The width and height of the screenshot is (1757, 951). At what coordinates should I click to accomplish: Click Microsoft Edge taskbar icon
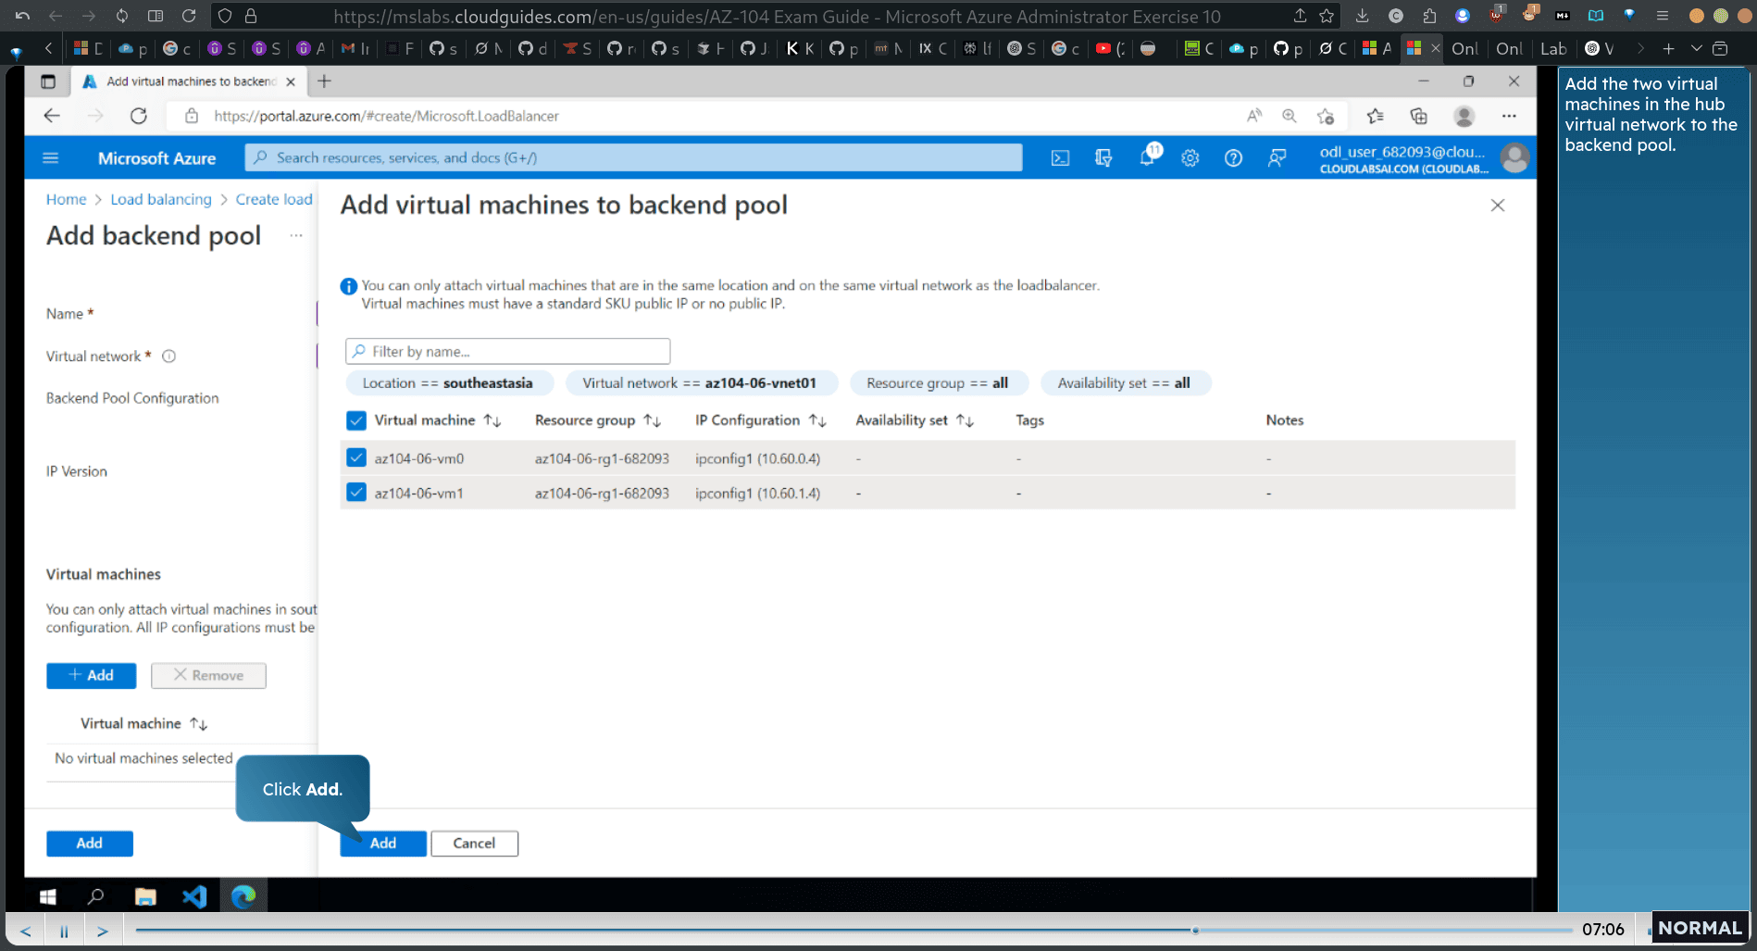[x=243, y=896]
